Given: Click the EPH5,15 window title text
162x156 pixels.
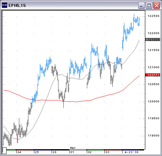Looking at the screenshot, I should click(17, 6).
